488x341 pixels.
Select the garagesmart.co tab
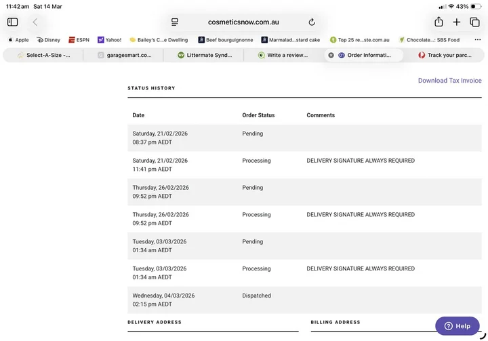[x=125, y=55]
